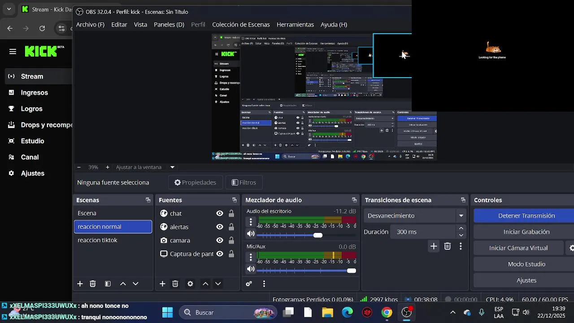
Task: Open source properties gear in Fuentes toolbar
Action: [x=190, y=284]
